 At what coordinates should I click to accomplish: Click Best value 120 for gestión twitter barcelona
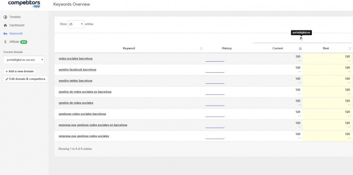pos(347,79)
